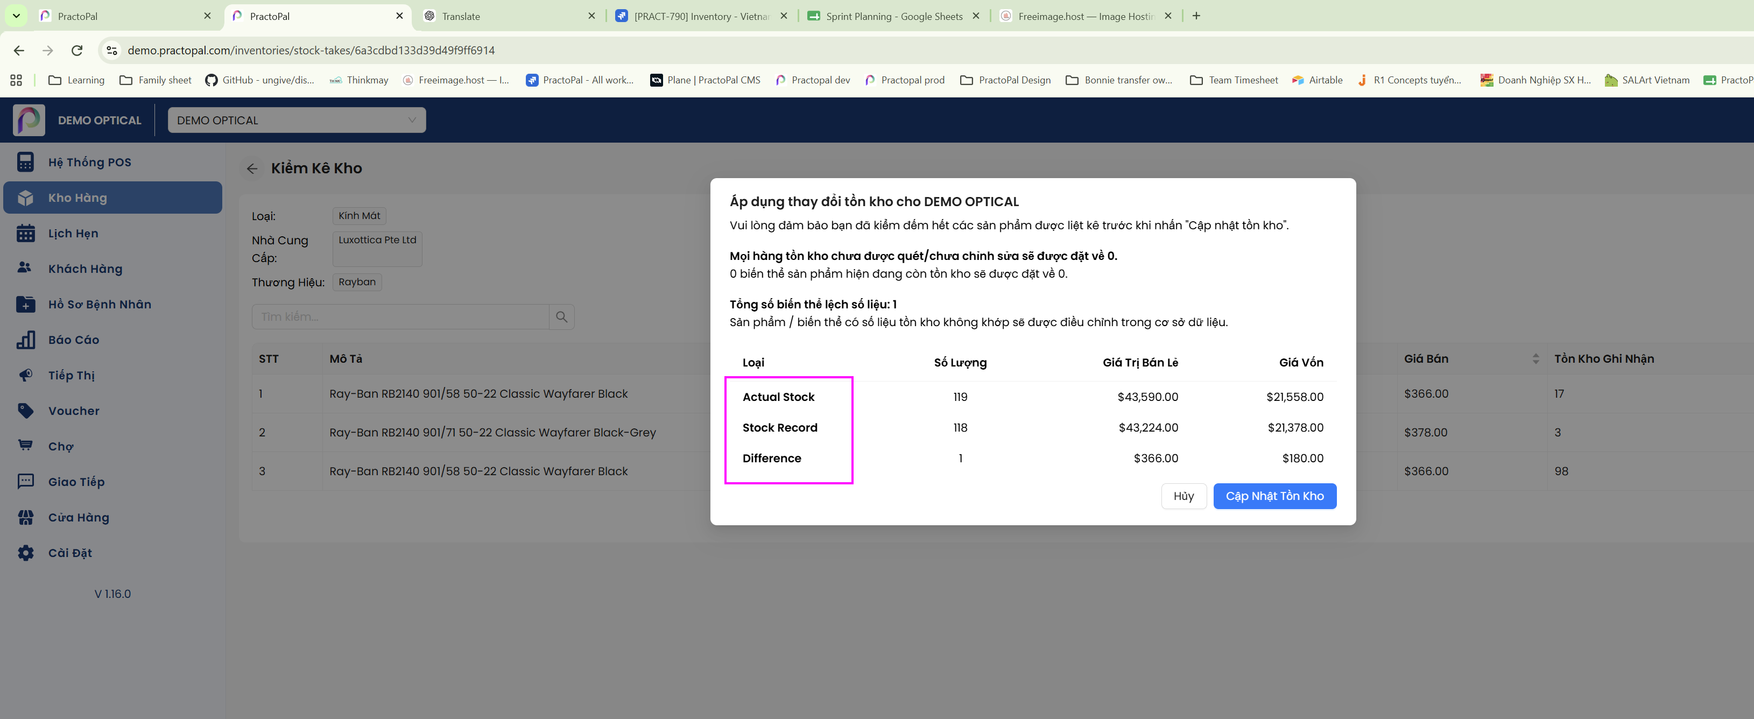This screenshot has width=1754, height=719.
Task: Open the DEMO OPTICAL store dropdown
Action: (x=297, y=121)
